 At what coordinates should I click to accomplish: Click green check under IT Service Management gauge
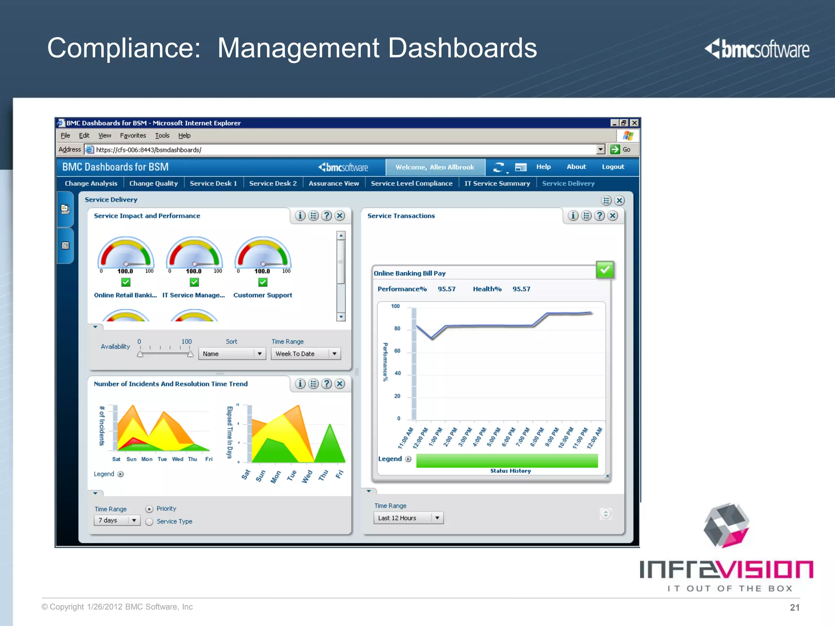(194, 282)
